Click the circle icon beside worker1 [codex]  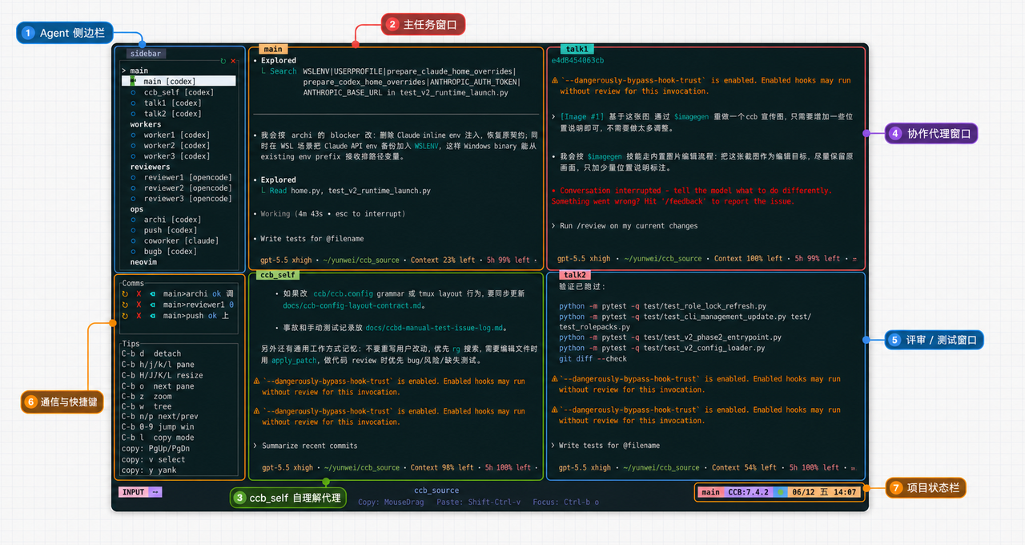[x=134, y=135]
